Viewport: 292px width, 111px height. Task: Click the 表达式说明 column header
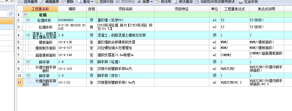coord(267,9)
